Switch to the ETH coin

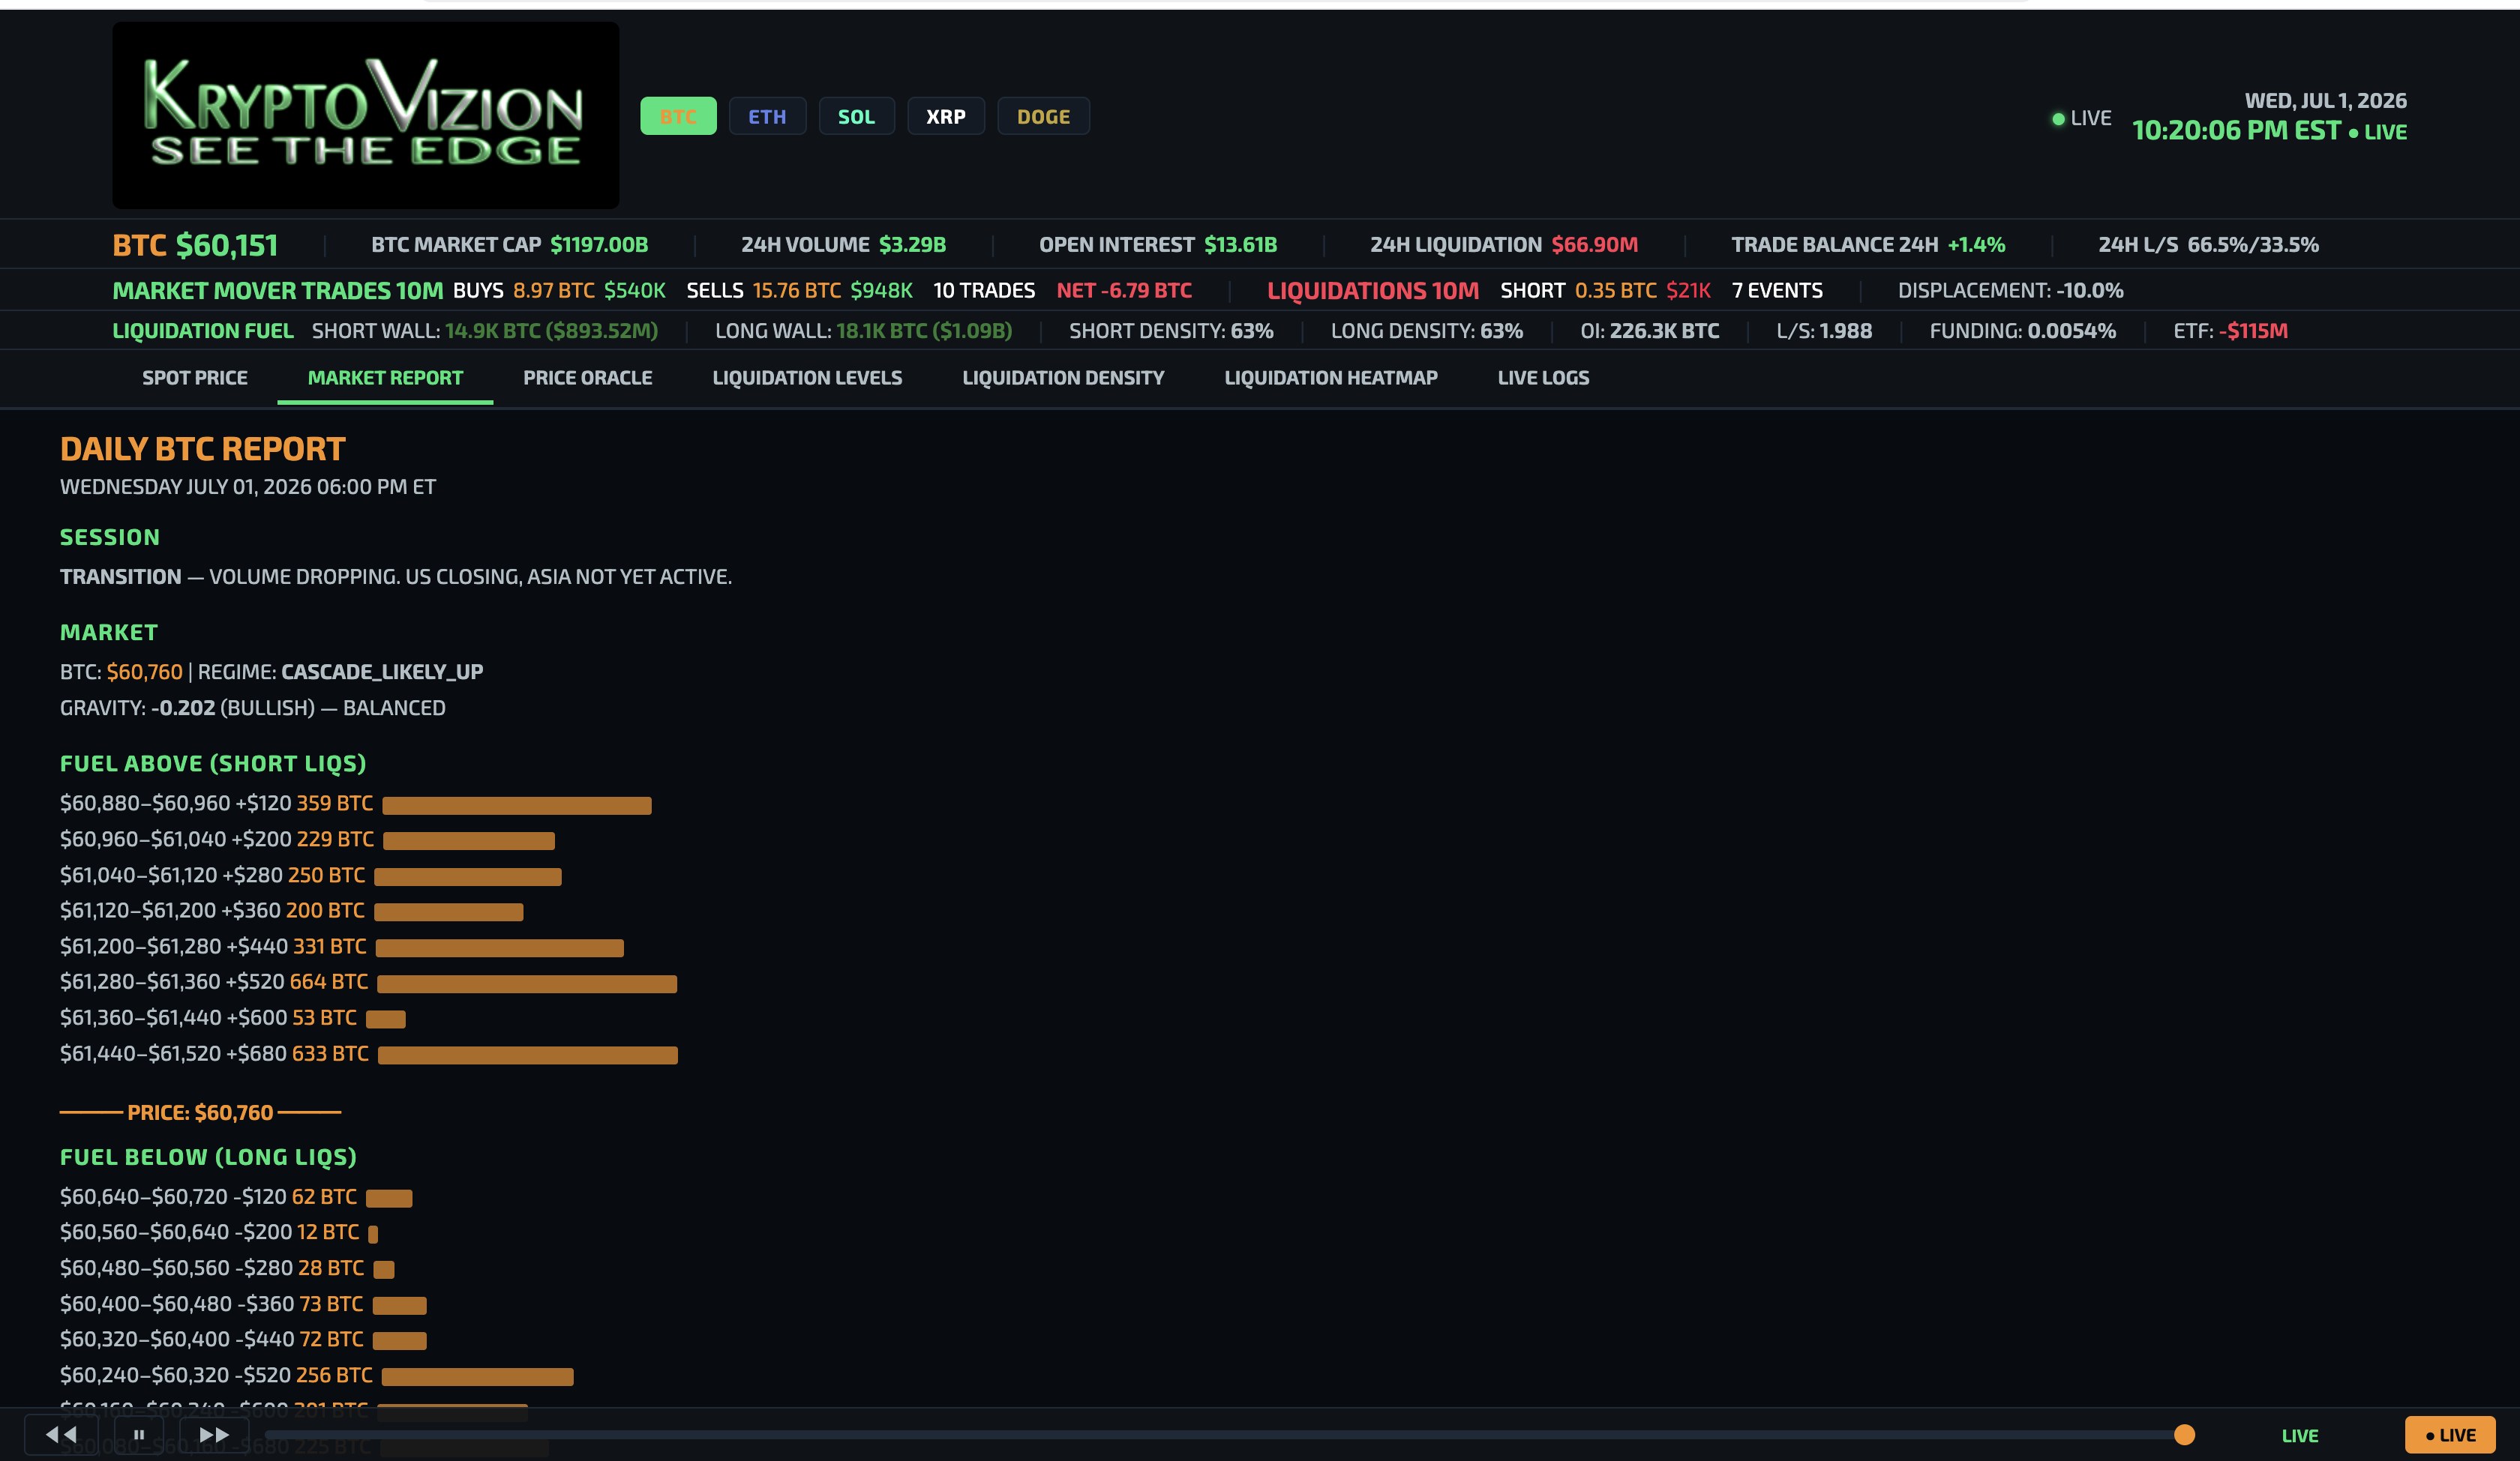click(x=767, y=116)
